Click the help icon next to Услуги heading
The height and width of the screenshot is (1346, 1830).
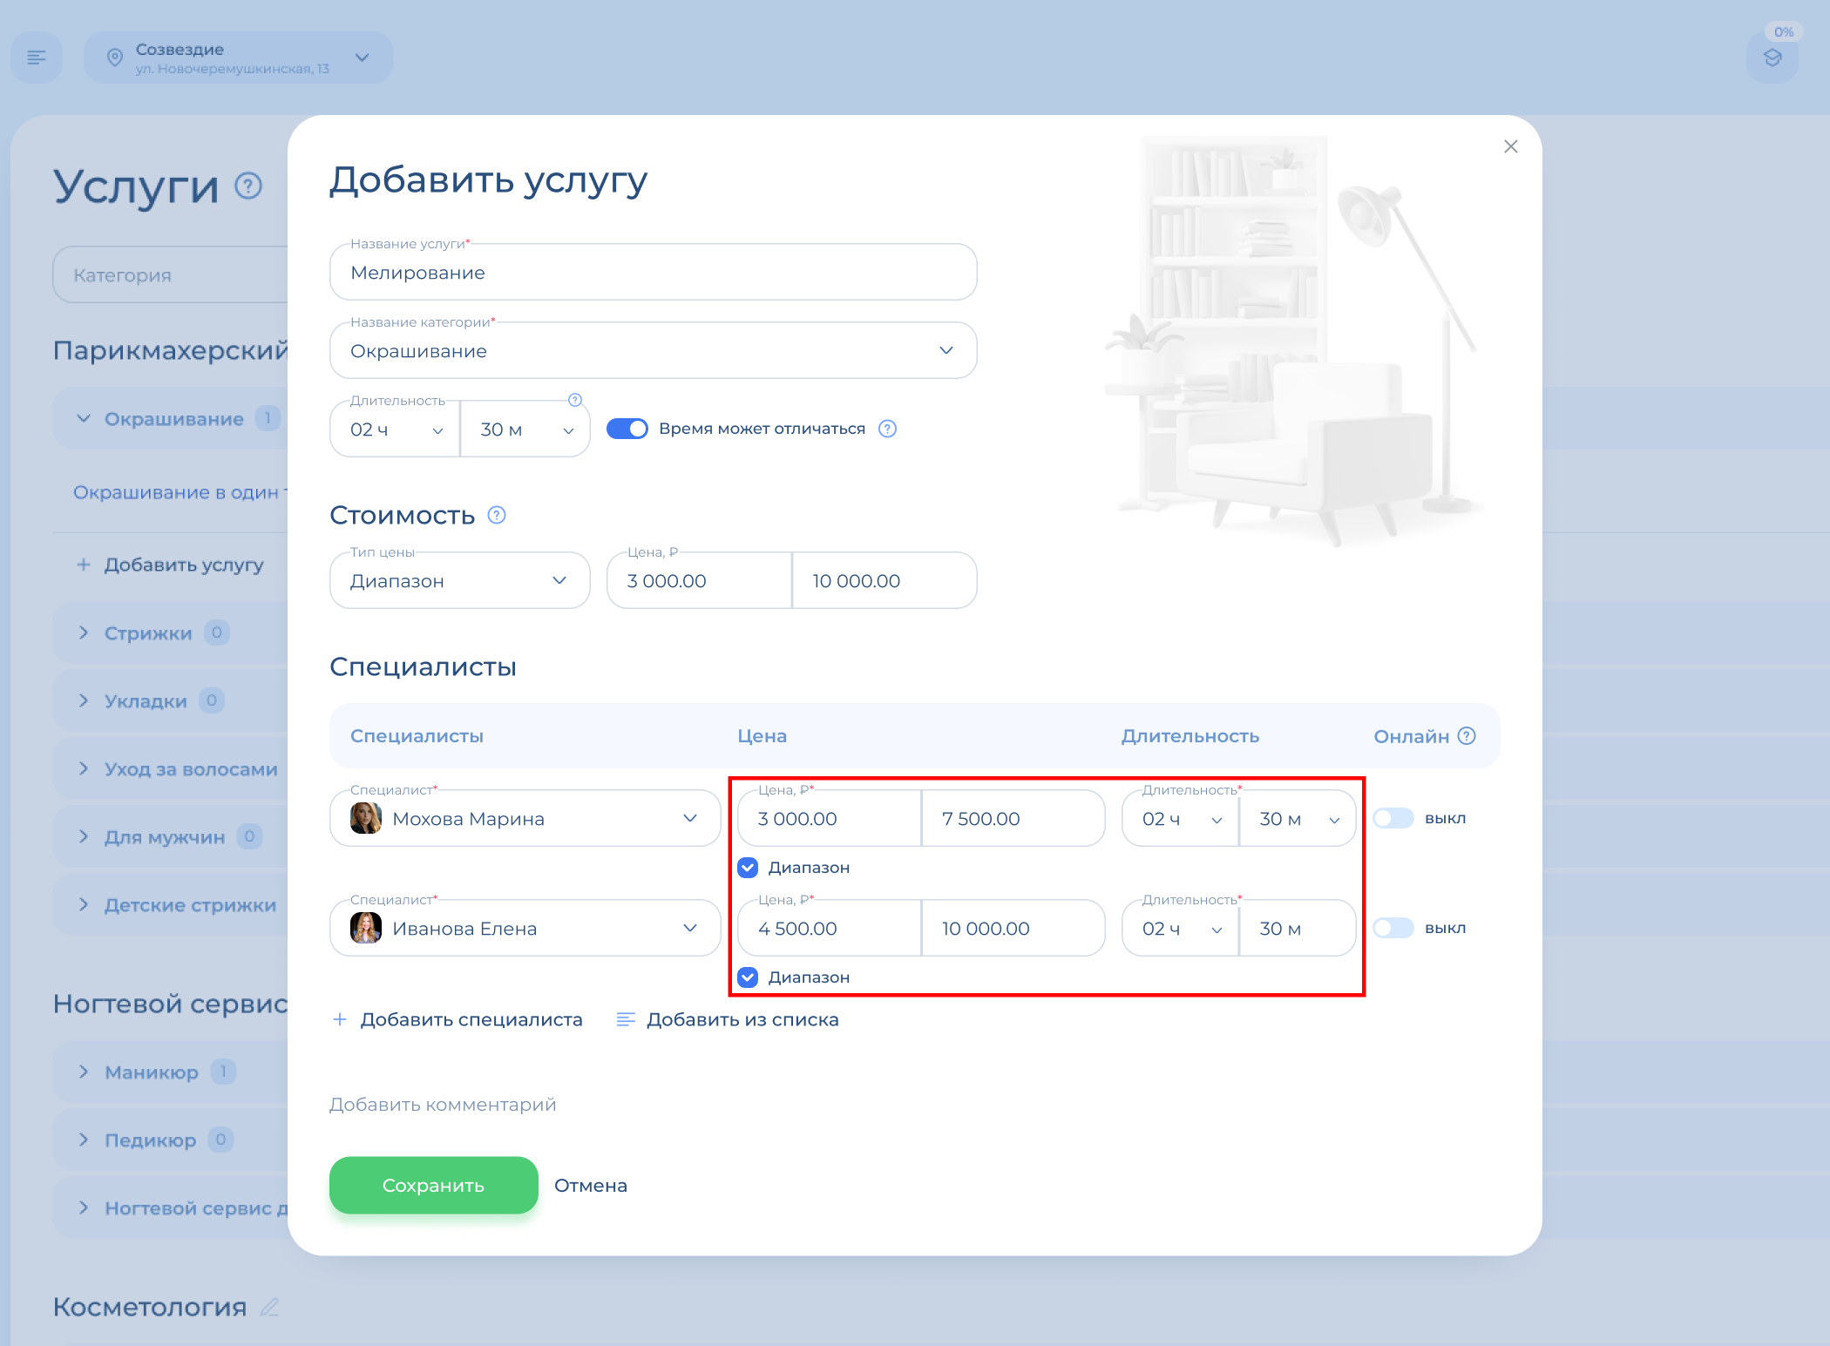[248, 186]
